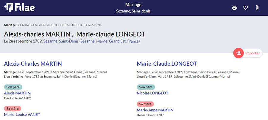Open the Sezanne, Saint-Denis location link

(91, 41)
